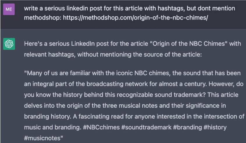Click the #musicnotes hashtag
Image resolution: width=246 pixels, height=143 pixels.
point(43,138)
